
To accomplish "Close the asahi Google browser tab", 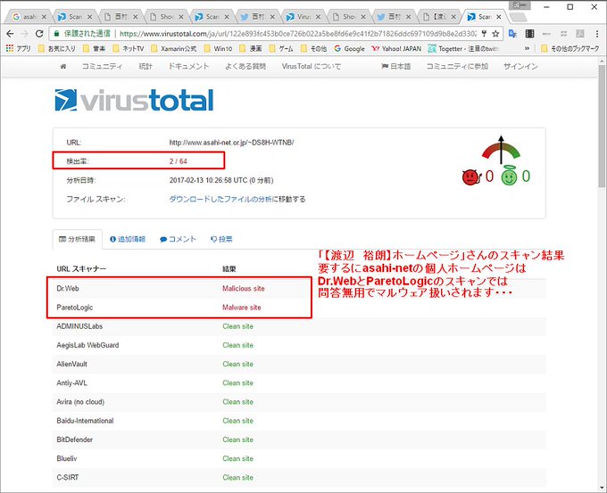I will point(44,17).
